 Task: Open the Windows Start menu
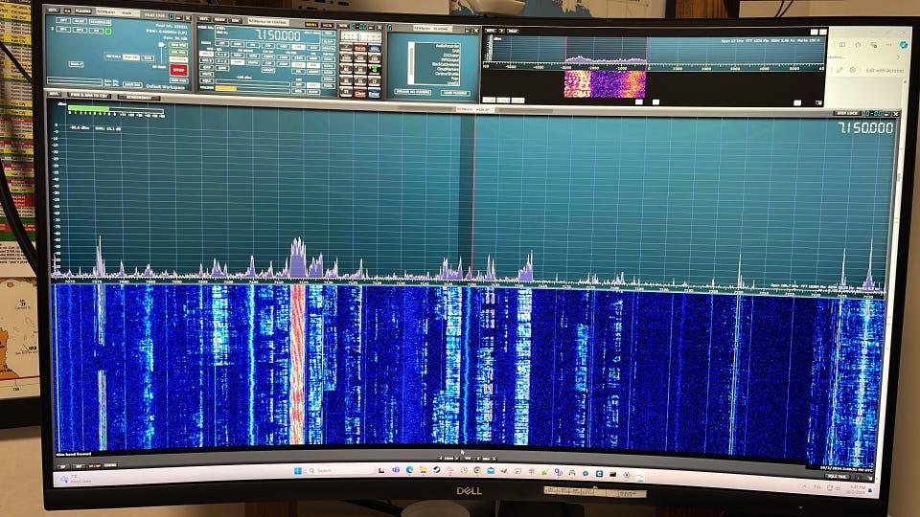[x=298, y=471]
